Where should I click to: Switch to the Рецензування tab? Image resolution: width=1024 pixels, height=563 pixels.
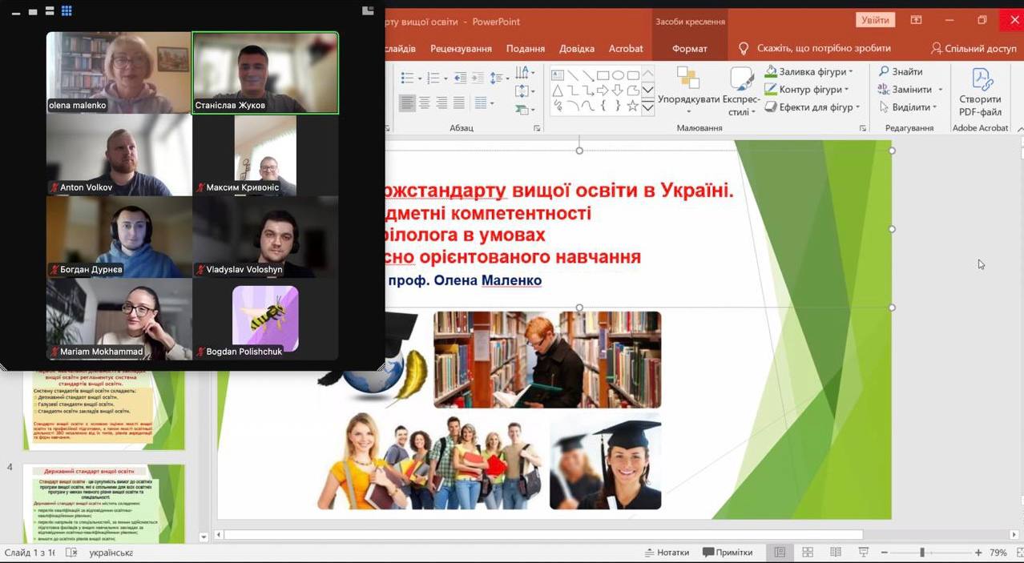click(x=461, y=49)
